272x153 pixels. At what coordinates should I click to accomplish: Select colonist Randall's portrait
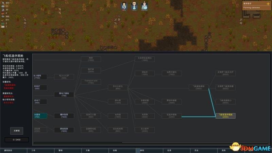[144, 6]
